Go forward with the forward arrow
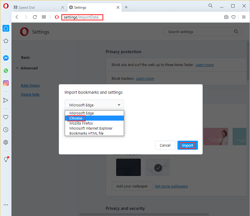This screenshot has width=250, height=216. pos(26,17)
